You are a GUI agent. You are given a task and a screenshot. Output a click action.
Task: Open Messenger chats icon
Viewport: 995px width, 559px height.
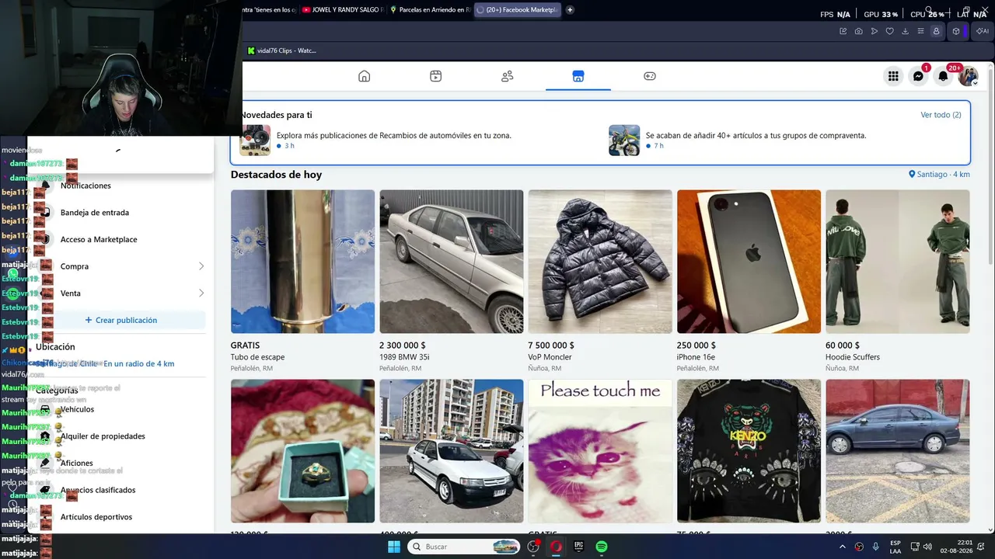(918, 76)
